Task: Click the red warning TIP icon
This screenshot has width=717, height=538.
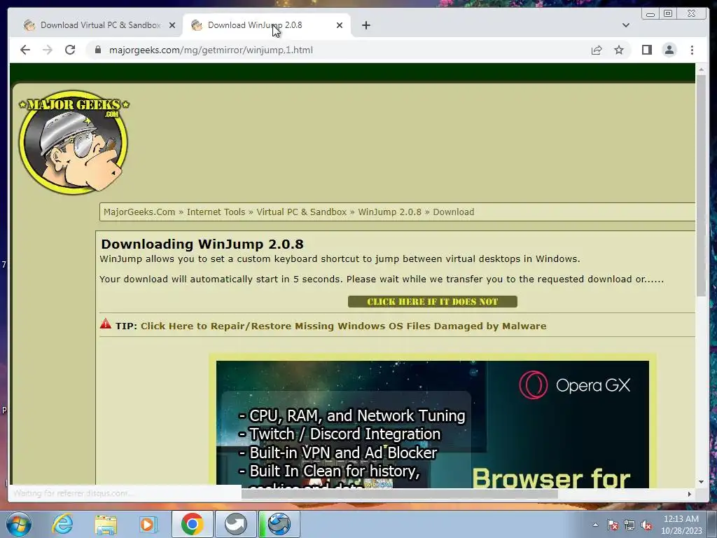Action: point(106,324)
